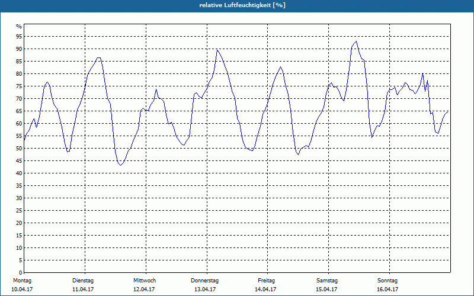Select the 'Mittwoch' day label

145,281
